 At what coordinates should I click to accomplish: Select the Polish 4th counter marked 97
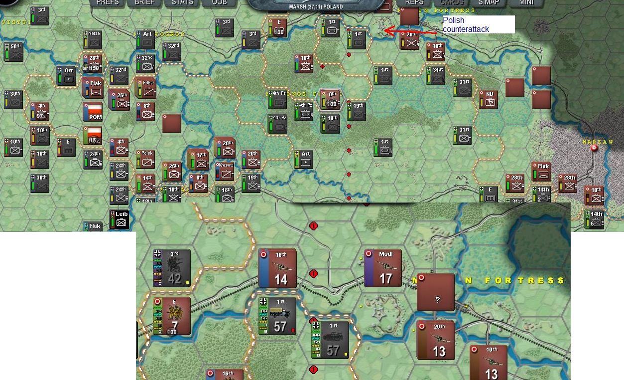[40, 111]
